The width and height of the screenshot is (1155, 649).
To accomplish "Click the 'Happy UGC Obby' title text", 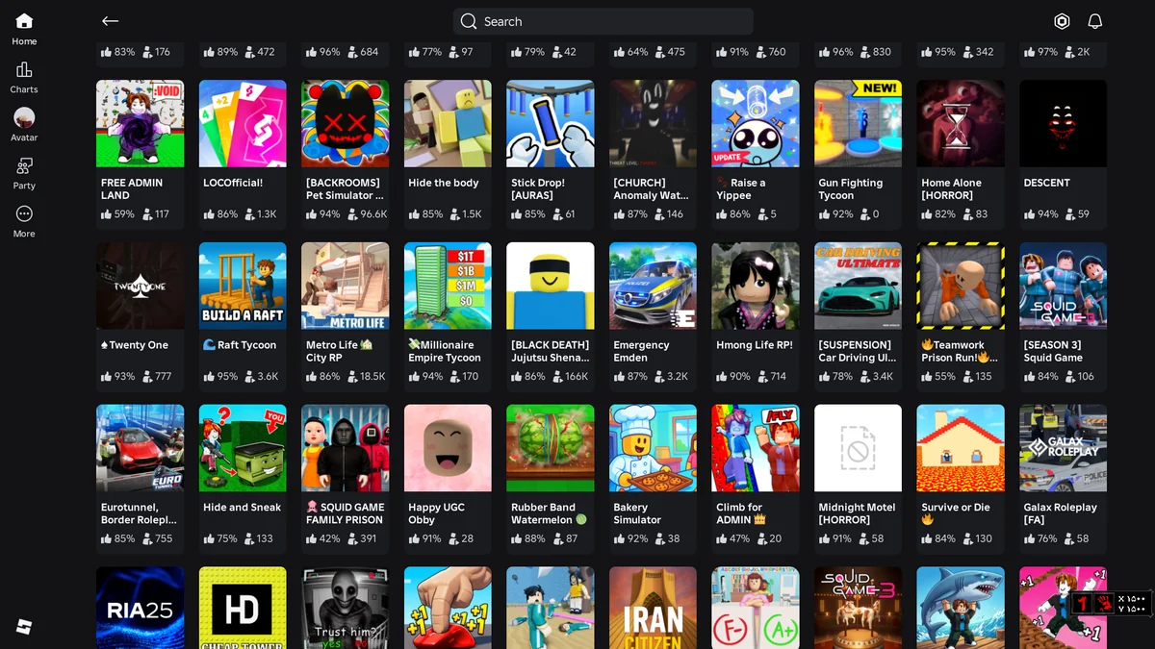I will tap(437, 513).
